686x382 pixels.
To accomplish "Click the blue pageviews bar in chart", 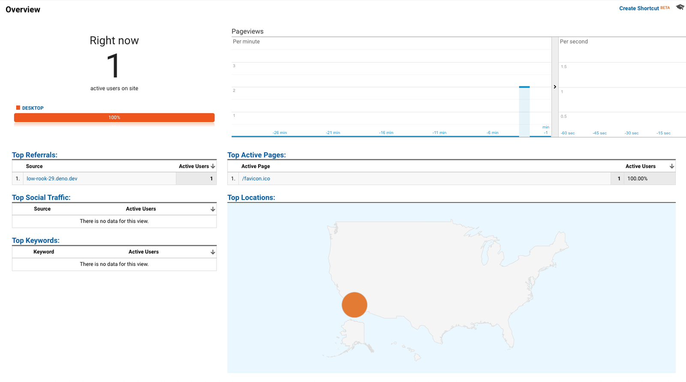I will (524, 111).
